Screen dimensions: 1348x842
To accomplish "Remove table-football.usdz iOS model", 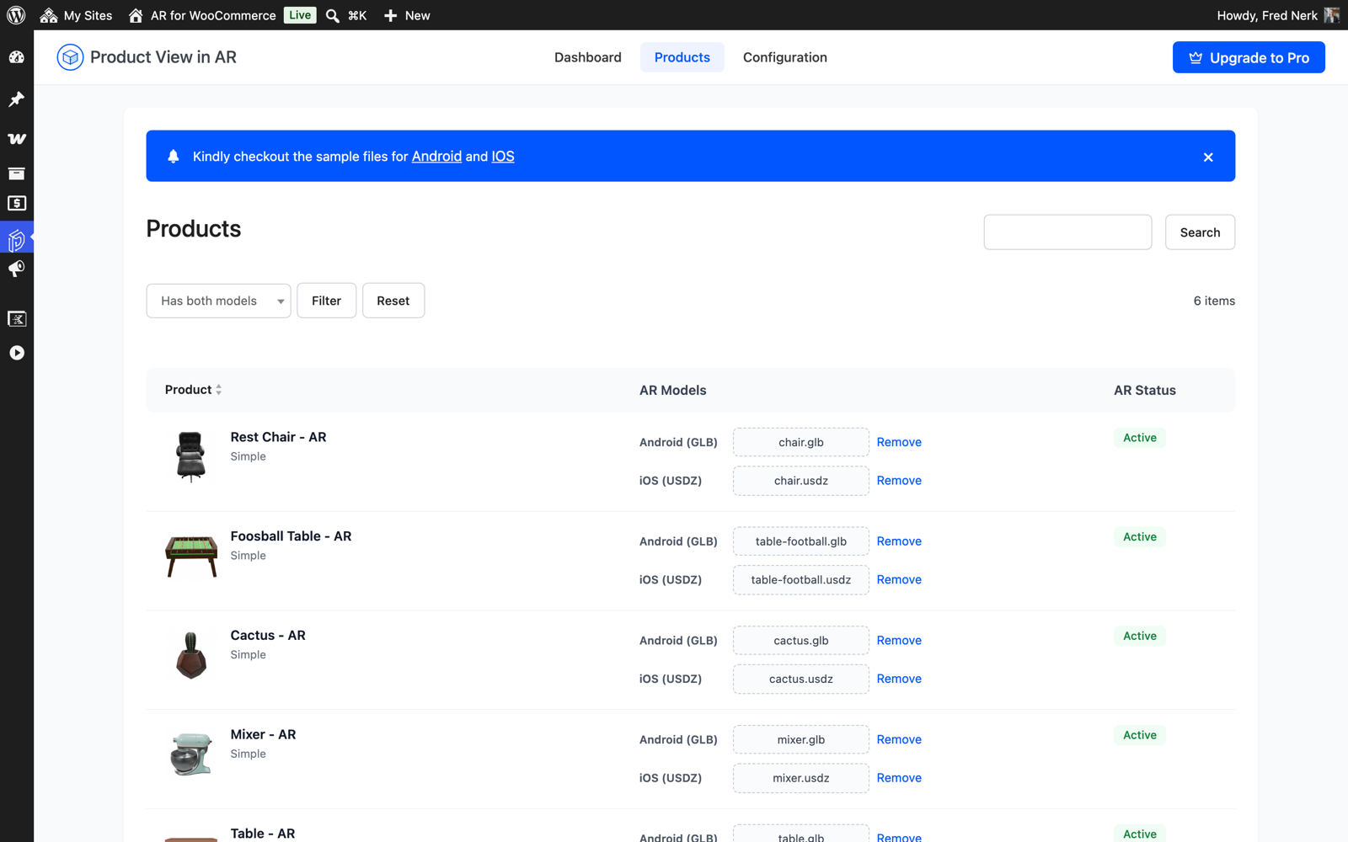I will (899, 580).
